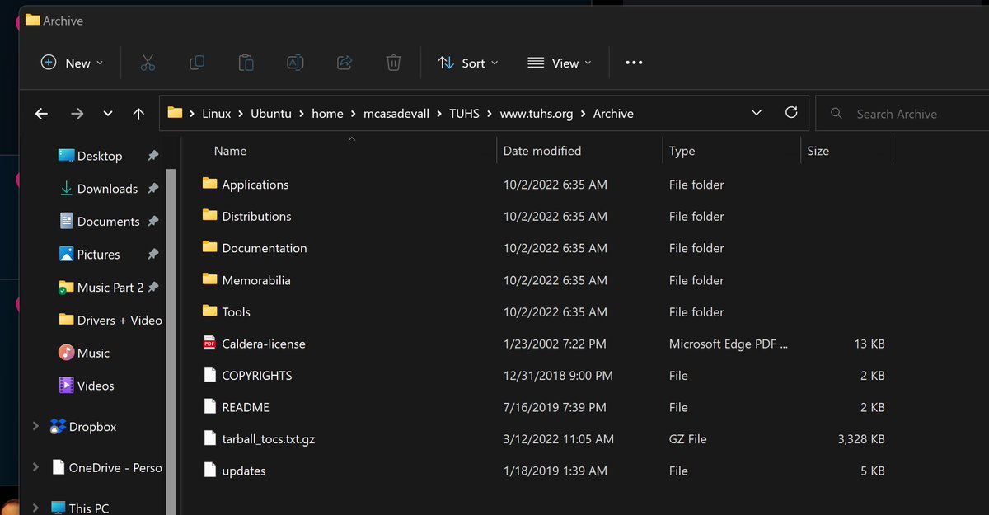The image size is (989, 515).
Task: Open the See more ellipsis menu
Action: tap(634, 63)
